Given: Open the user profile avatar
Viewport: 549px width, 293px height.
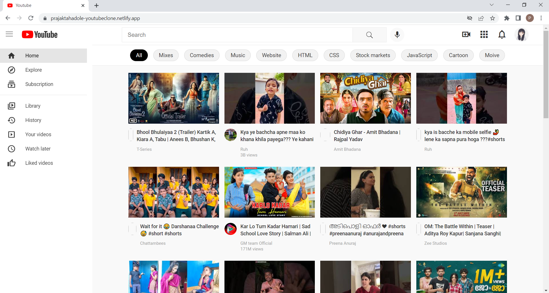Looking at the screenshot, I should [521, 35].
